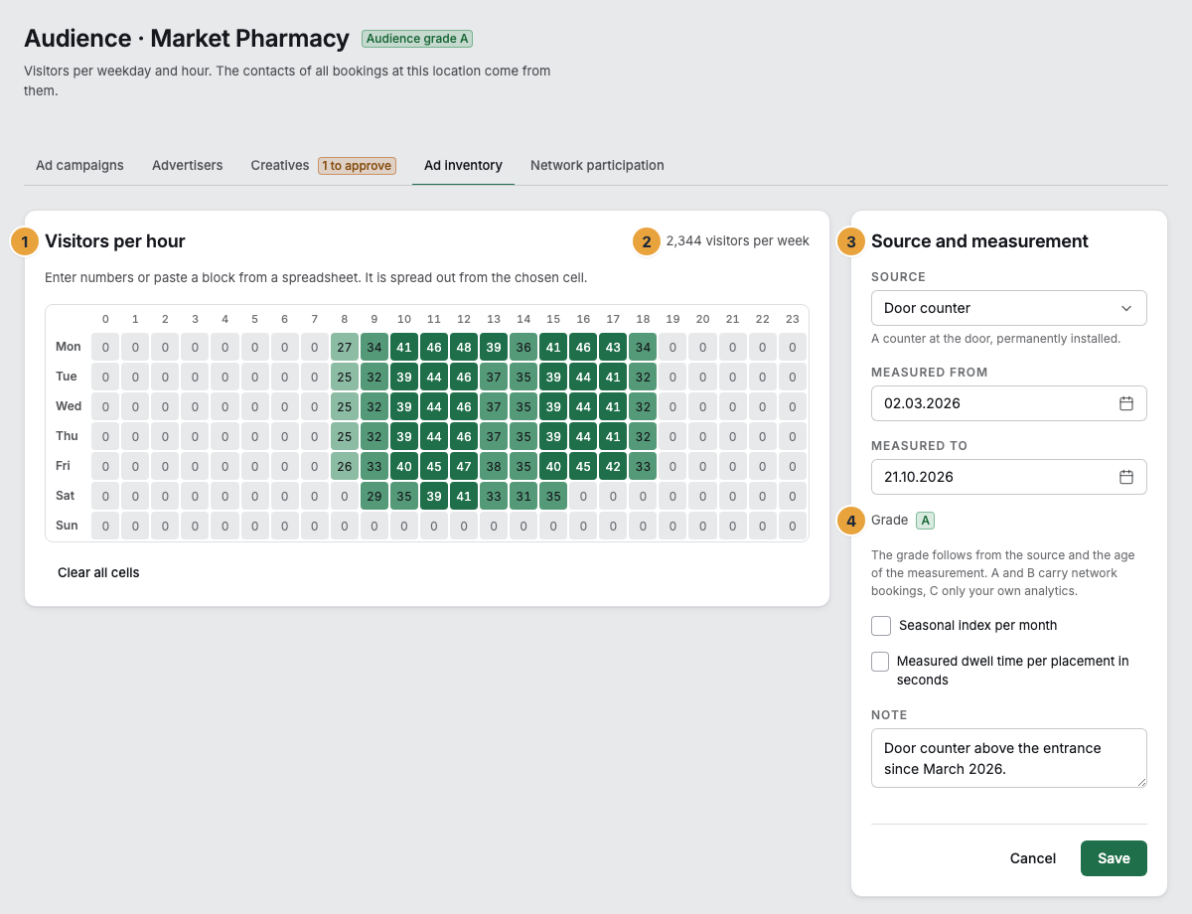This screenshot has height=914, width=1192.
Task: Select Wednesday hour 13 cell showing 37
Action: tap(494, 407)
